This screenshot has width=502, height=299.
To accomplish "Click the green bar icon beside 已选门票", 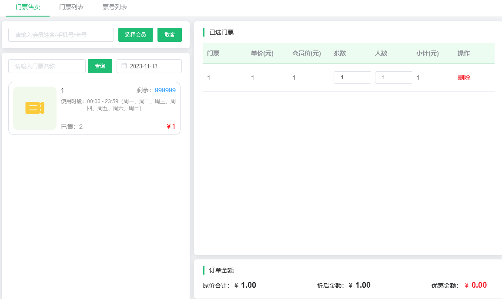I will 203,32.
